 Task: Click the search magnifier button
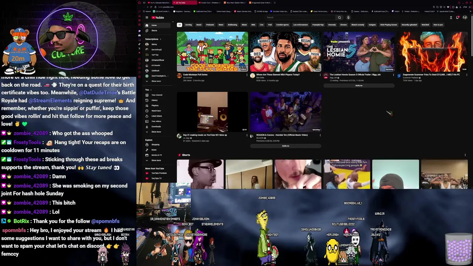point(339,17)
